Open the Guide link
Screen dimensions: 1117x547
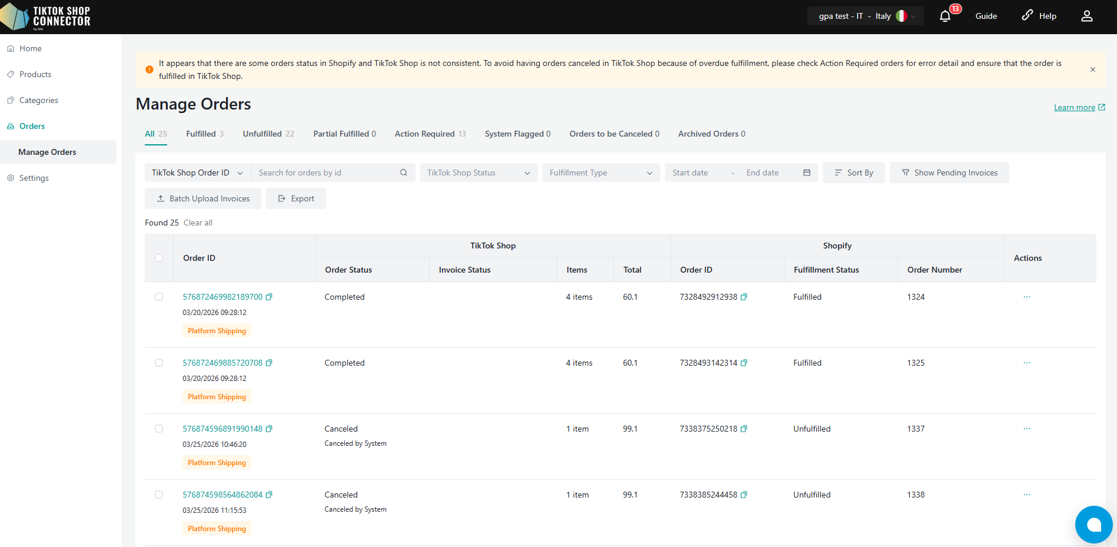tap(986, 16)
